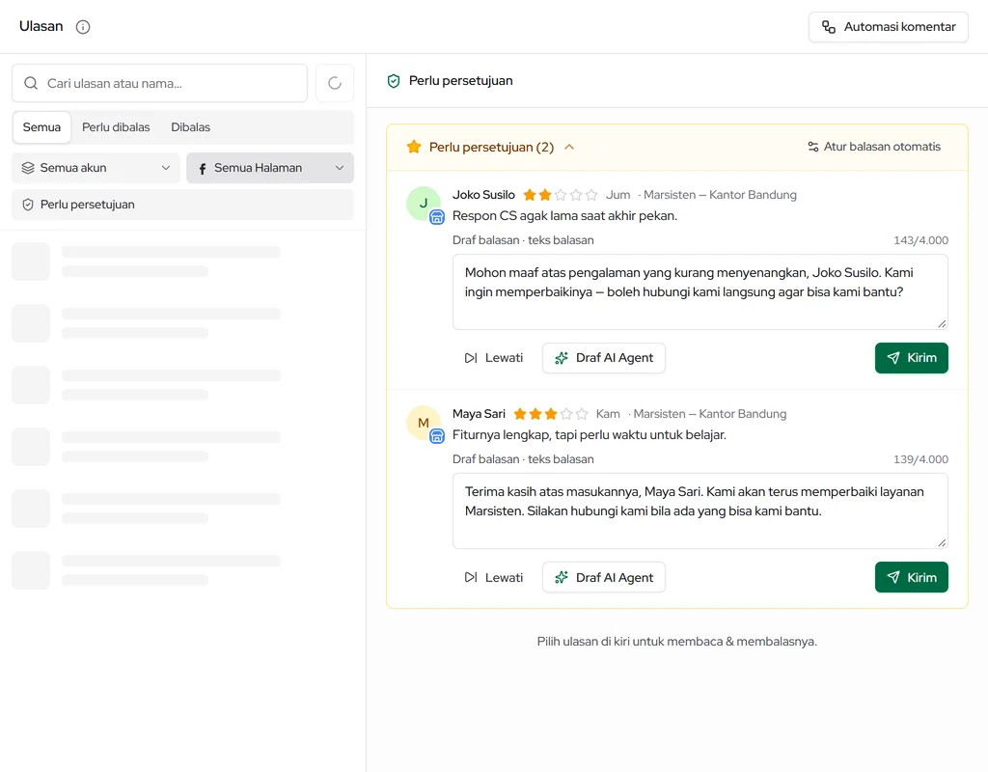
Task: Click Joko Susilo's third rating star
Action: coord(561,195)
